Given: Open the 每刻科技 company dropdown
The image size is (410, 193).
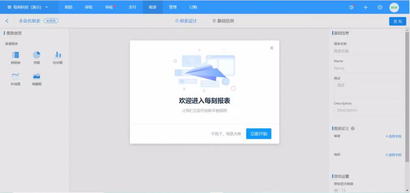Looking at the screenshot, I should tap(28, 7).
